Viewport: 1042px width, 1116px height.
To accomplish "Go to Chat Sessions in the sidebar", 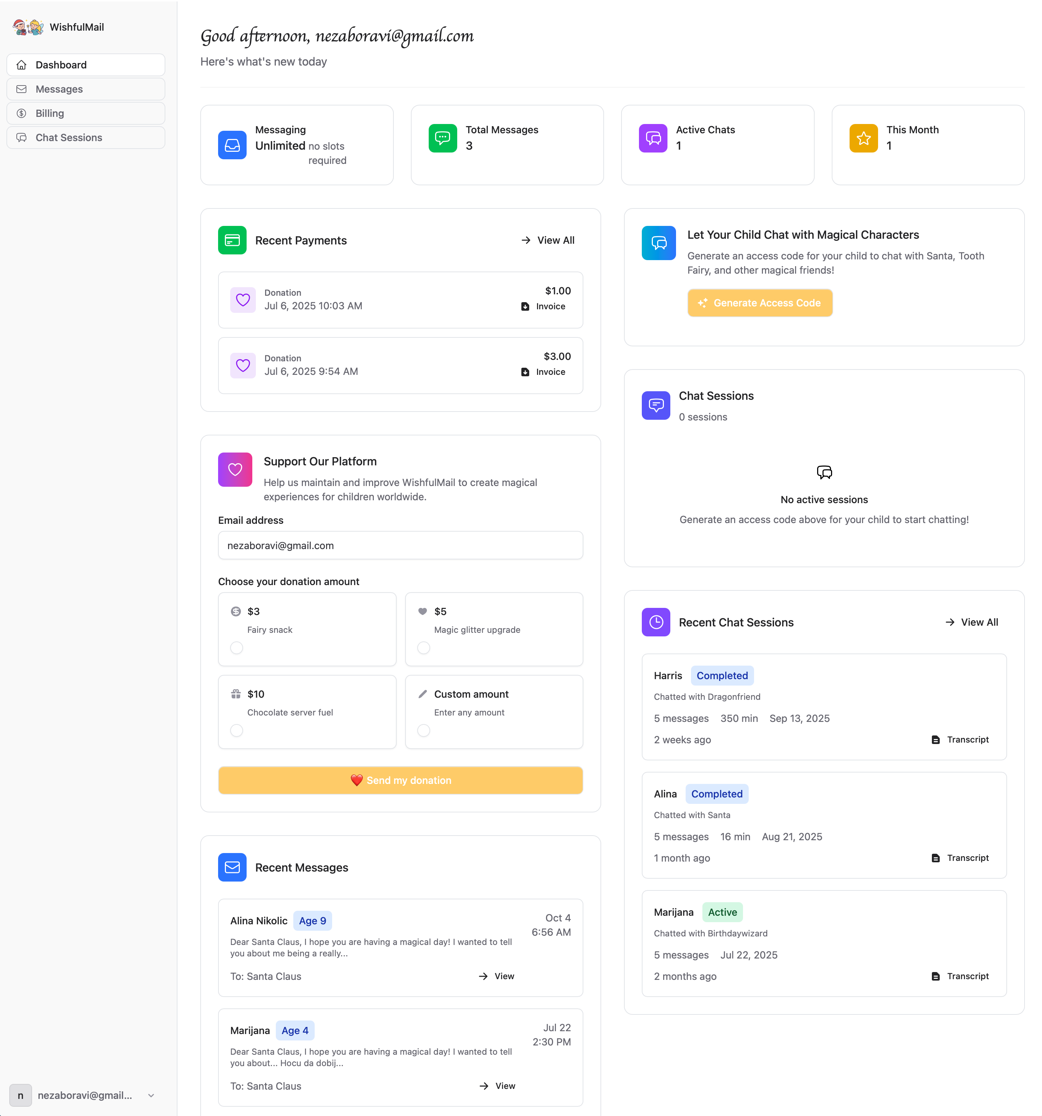I will (68, 137).
